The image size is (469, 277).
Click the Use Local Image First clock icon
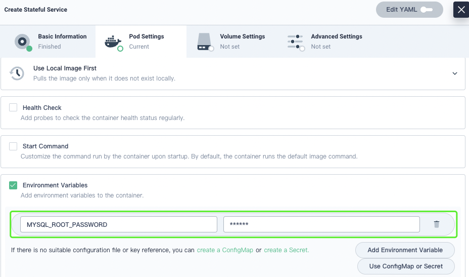point(17,73)
